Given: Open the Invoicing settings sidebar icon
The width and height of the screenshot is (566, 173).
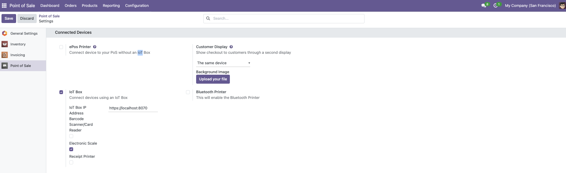Looking at the screenshot, I should 5,55.
